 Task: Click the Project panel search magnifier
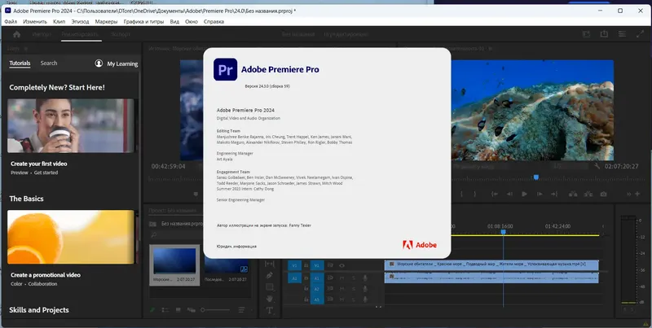pyautogui.click(x=154, y=235)
